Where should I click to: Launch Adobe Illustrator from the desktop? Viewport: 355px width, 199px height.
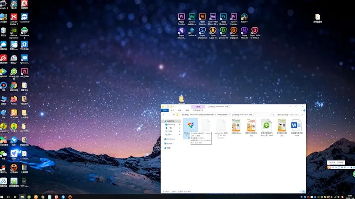[202, 19]
